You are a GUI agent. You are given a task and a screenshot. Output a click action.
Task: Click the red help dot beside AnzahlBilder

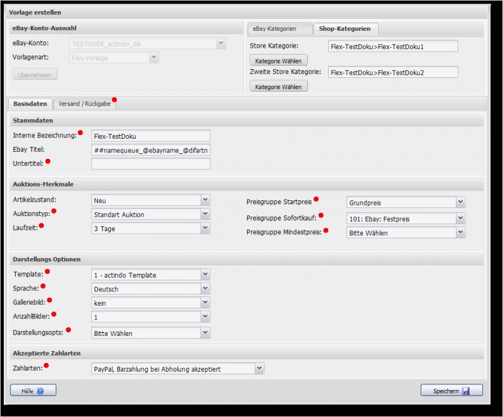(x=54, y=314)
